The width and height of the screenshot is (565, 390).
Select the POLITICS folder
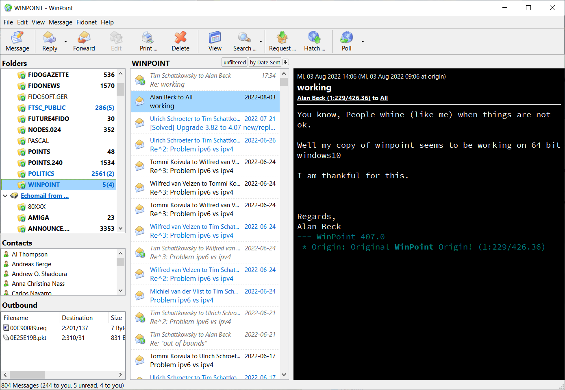pos(41,174)
